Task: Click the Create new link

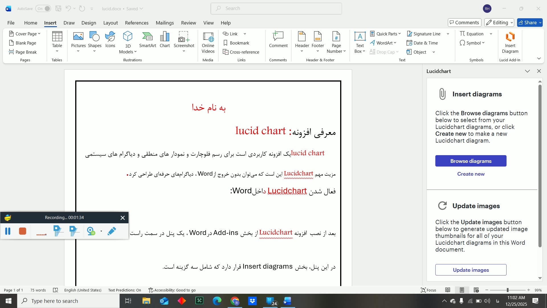Action: coord(471,174)
